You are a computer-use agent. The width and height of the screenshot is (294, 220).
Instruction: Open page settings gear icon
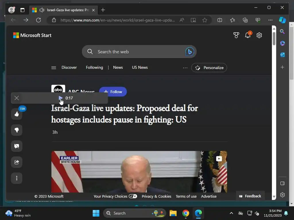(259, 35)
